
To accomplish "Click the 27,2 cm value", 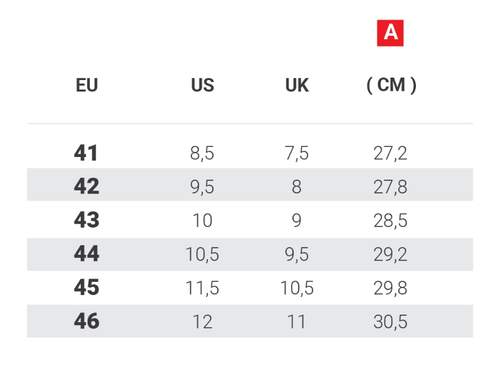I will [391, 153].
